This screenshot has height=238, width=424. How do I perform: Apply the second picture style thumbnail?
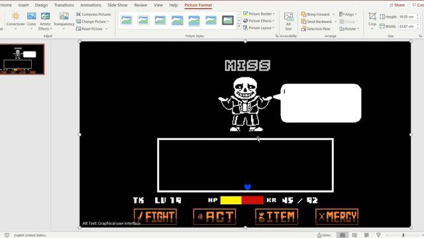[x=143, y=20]
